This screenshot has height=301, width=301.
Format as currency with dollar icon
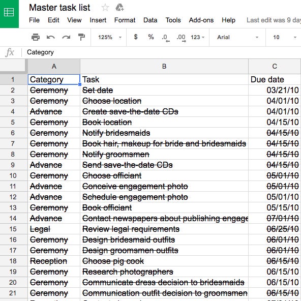click(x=136, y=37)
